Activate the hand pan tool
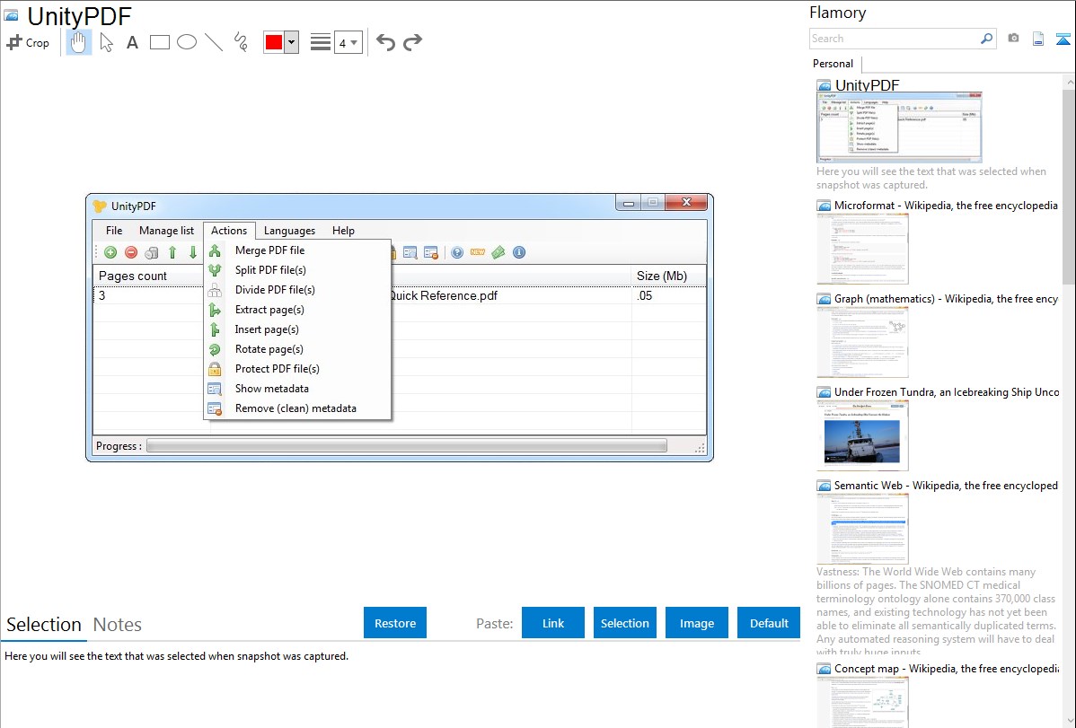The image size is (1076, 728). click(x=79, y=42)
